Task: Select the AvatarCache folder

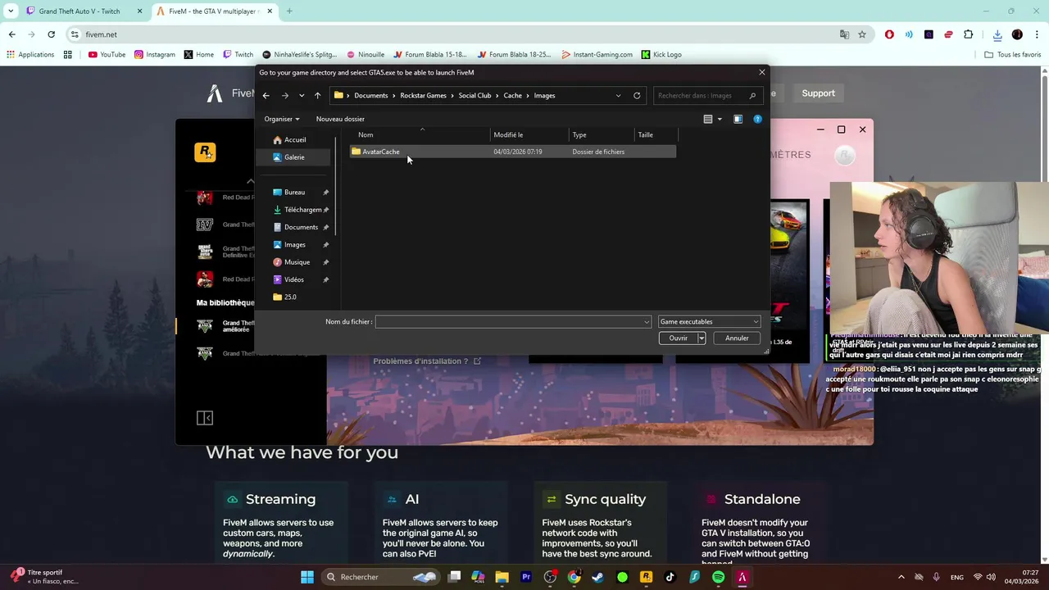Action: point(512,152)
